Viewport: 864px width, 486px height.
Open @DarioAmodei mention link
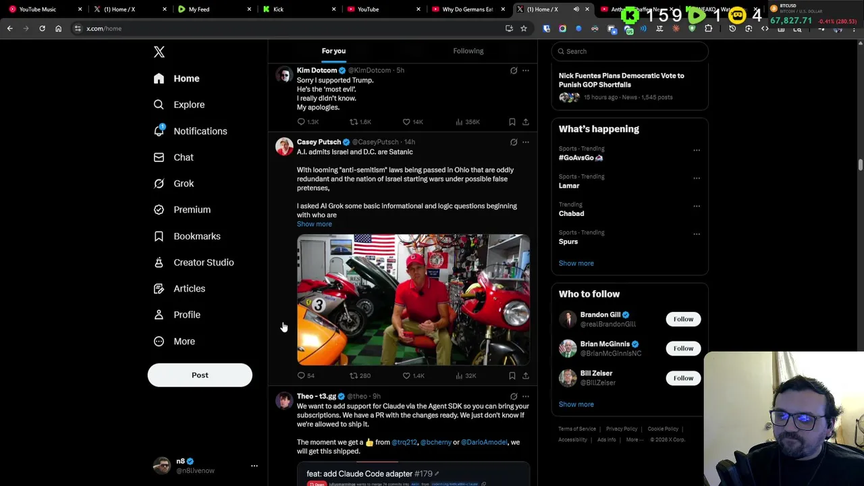click(x=484, y=442)
